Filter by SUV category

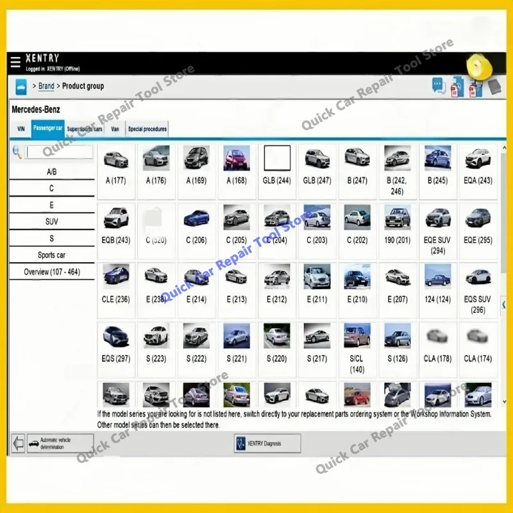coord(52,221)
